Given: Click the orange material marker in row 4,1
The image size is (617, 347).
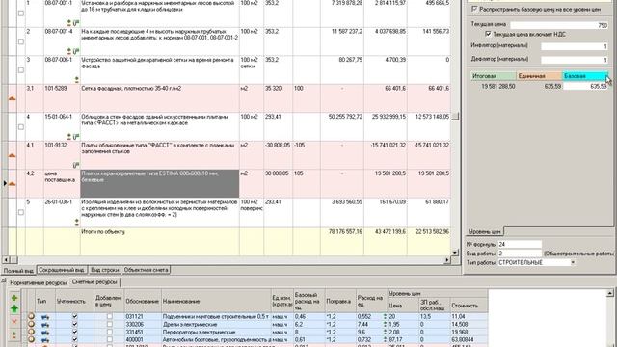Looking at the screenshot, I should (x=13, y=155).
